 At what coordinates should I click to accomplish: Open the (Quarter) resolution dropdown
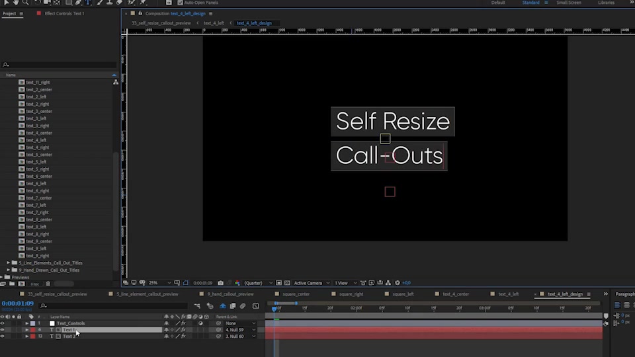(x=258, y=283)
